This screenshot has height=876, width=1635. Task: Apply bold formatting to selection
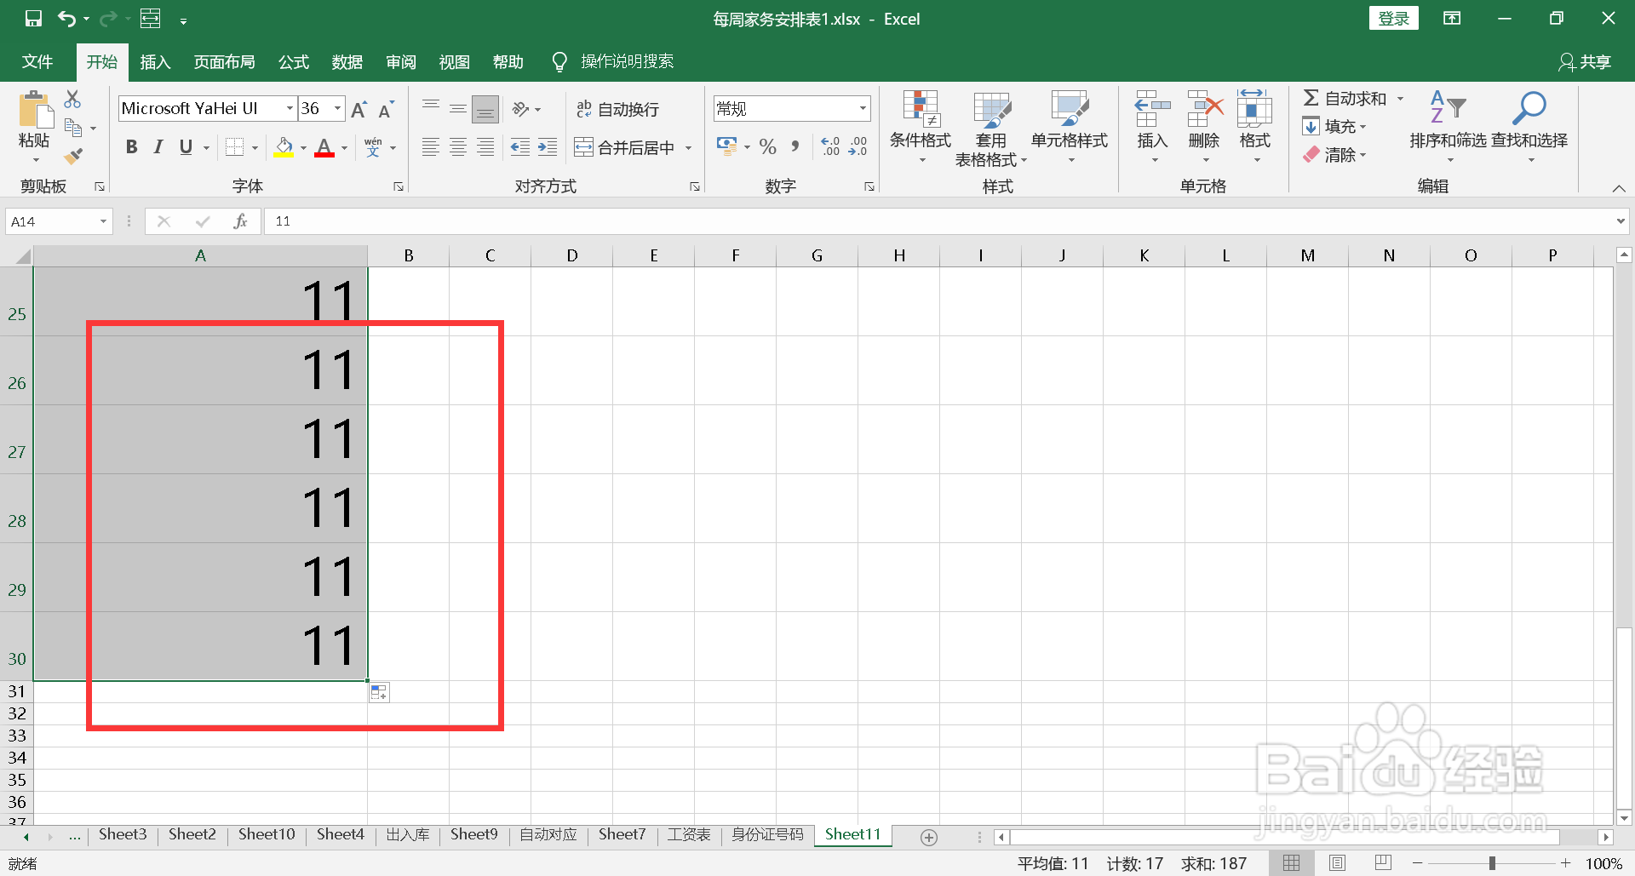131,146
